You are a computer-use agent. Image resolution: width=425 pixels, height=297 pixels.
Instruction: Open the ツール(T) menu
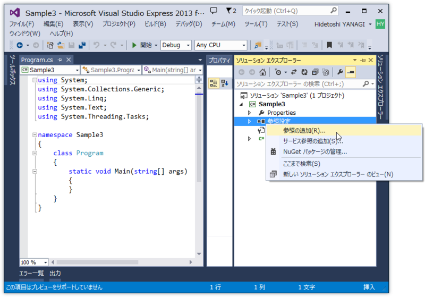pos(256,24)
